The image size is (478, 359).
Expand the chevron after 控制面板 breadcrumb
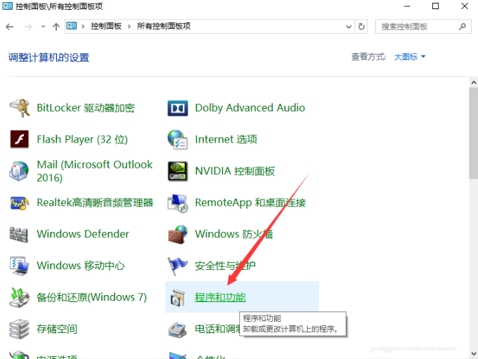tap(129, 27)
